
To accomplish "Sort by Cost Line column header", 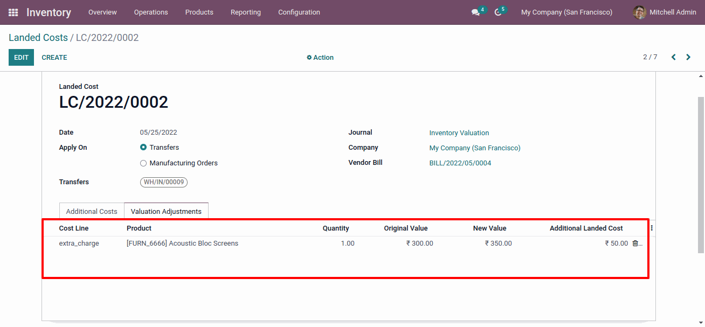I will tap(74, 228).
